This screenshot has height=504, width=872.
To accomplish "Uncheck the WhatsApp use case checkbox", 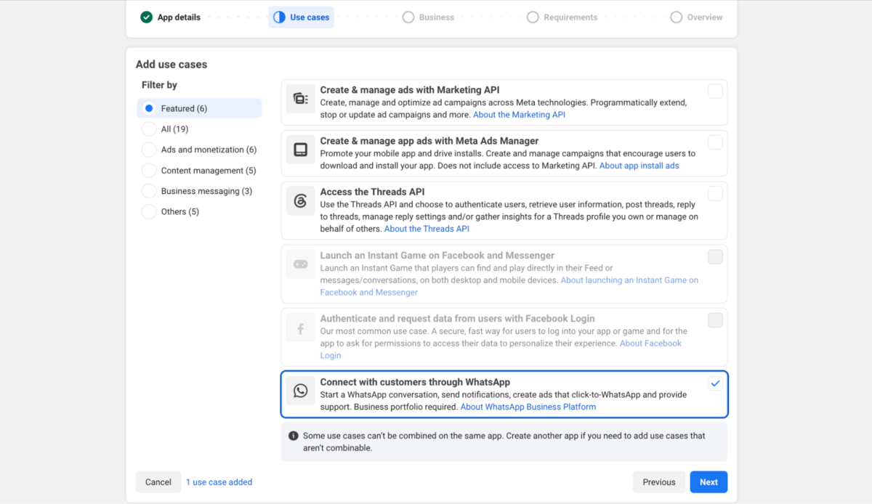I will (x=715, y=383).
